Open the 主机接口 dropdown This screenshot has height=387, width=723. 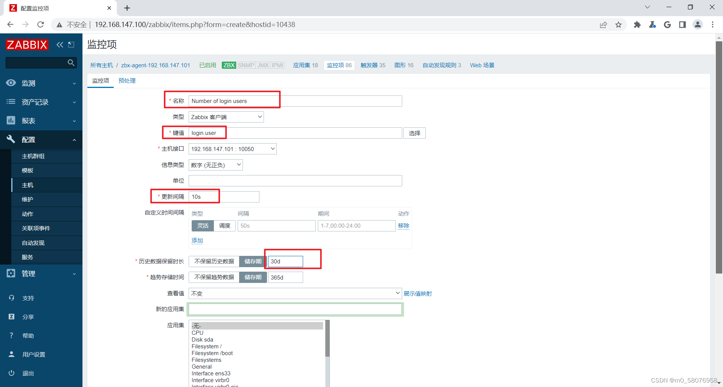click(x=232, y=149)
